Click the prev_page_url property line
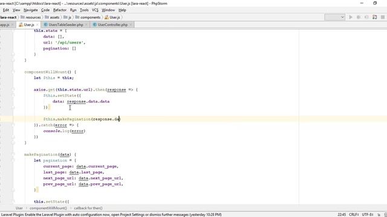Image resolution: width=387 pixels, height=217 pixels. click(83, 184)
